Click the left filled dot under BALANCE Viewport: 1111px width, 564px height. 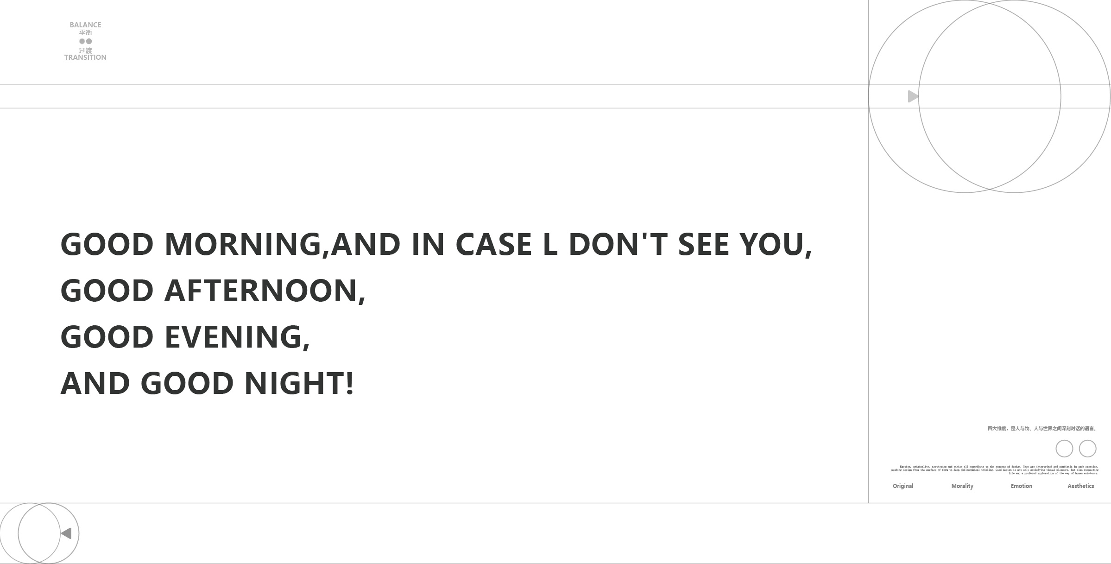tap(82, 41)
